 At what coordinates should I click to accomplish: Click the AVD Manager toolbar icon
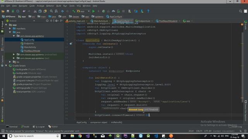(129, 11)
